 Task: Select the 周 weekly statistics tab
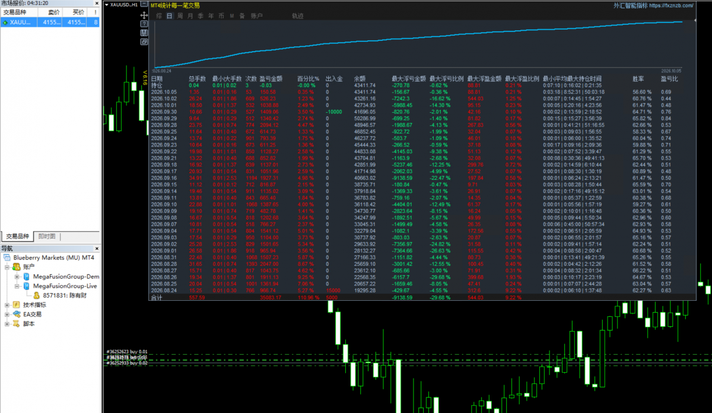tap(180, 15)
